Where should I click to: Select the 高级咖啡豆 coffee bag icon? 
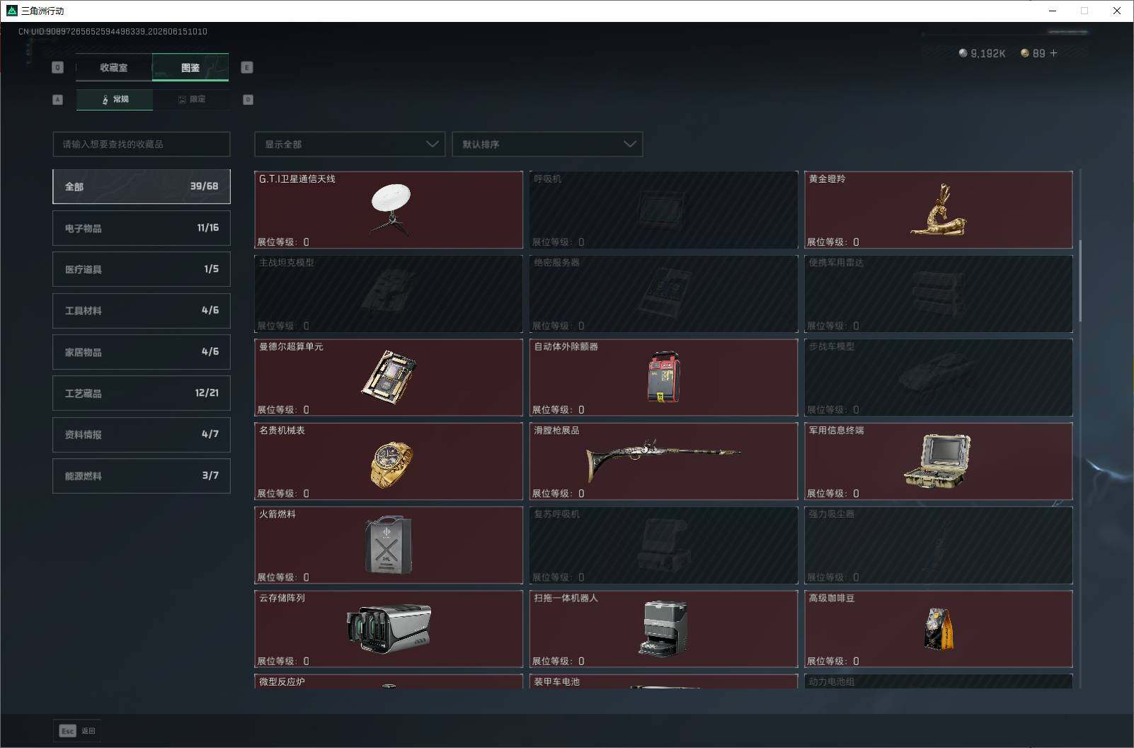coord(939,628)
